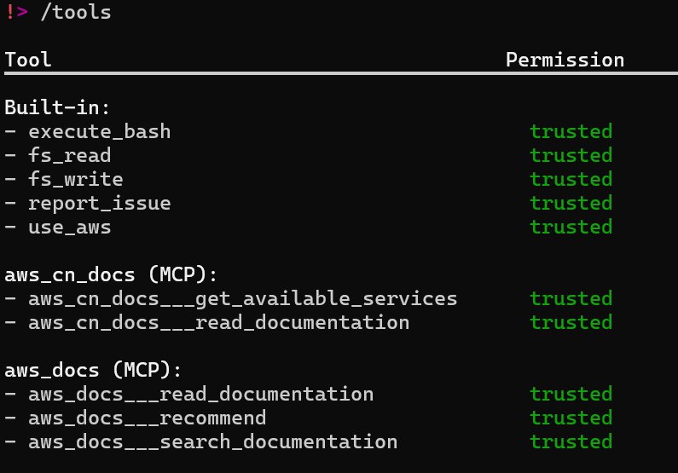678x473 pixels.
Task: Click the Tool column header
Action: pyautogui.click(x=28, y=60)
